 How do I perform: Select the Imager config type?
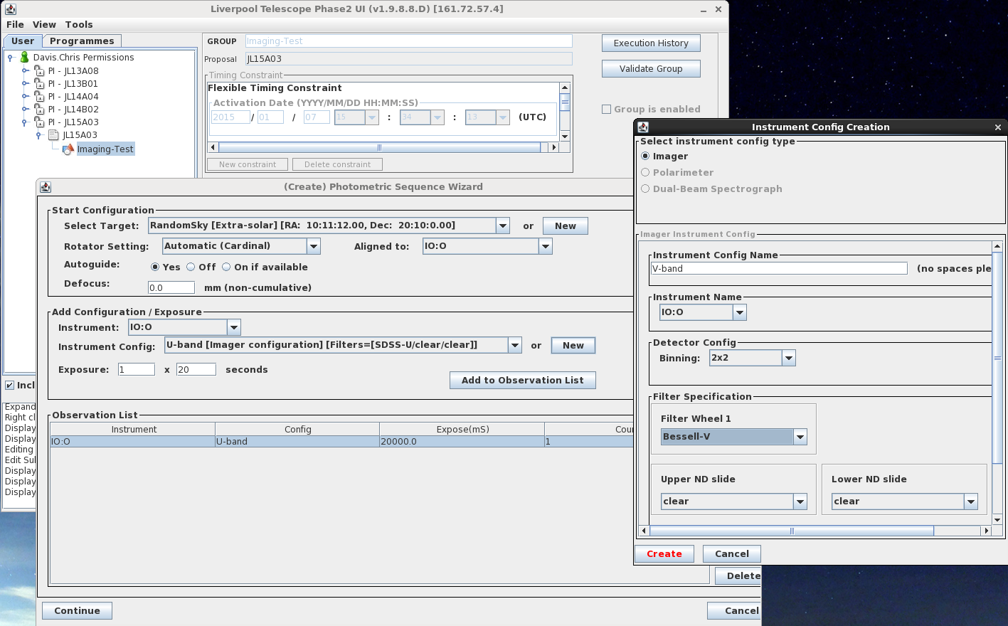(x=645, y=156)
